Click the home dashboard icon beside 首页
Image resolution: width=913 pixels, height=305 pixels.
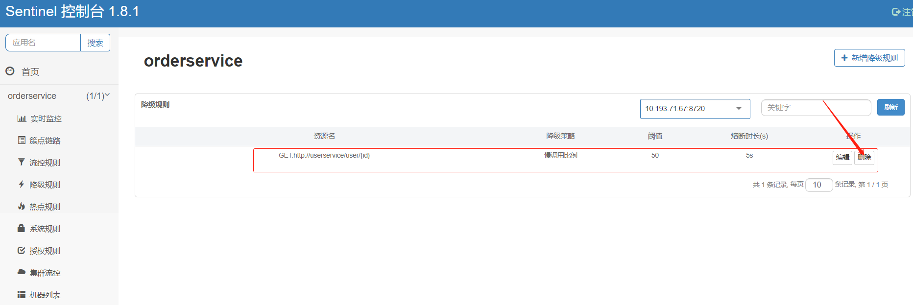(10, 71)
